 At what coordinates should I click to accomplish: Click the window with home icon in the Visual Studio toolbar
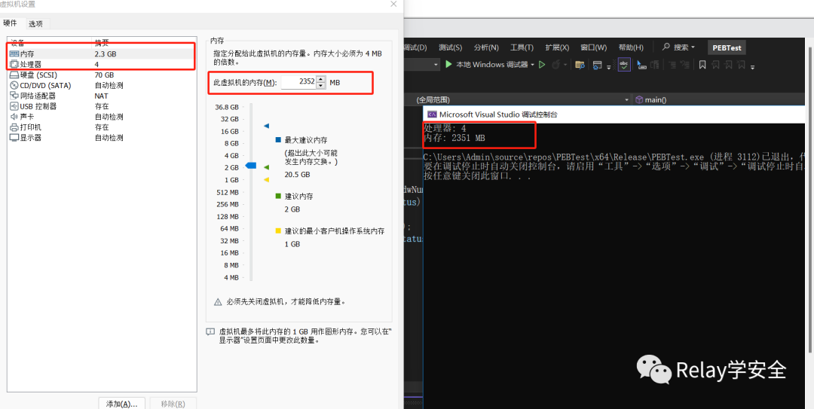tap(597, 65)
